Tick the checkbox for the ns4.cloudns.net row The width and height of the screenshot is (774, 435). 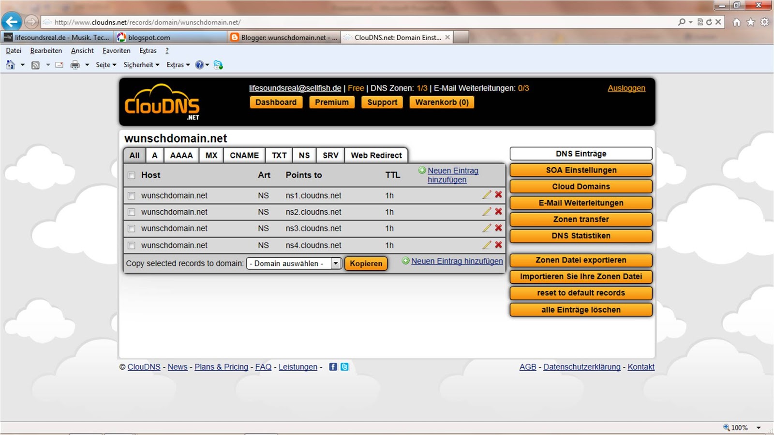click(131, 246)
